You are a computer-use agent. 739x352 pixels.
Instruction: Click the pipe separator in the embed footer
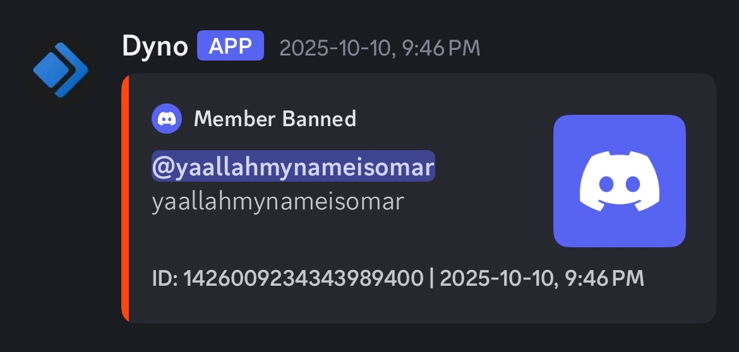(x=431, y=278)
